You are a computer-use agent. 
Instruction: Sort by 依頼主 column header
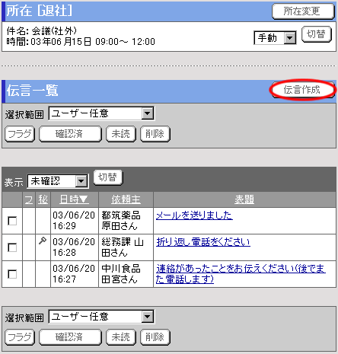[126, 199]
